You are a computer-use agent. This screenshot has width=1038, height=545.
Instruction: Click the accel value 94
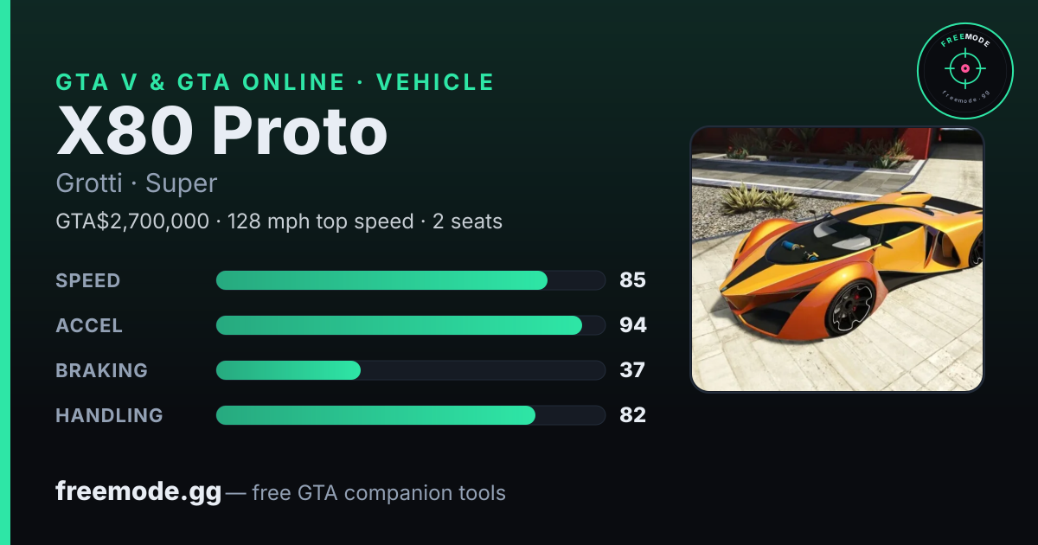(x=633, y=325)
